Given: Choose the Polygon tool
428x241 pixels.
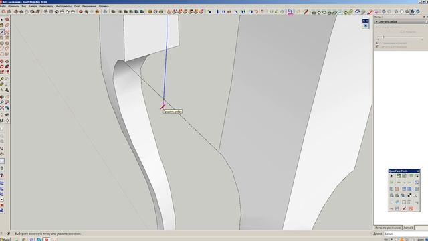Looking at the screenshot, I should (x=7, y=43).
